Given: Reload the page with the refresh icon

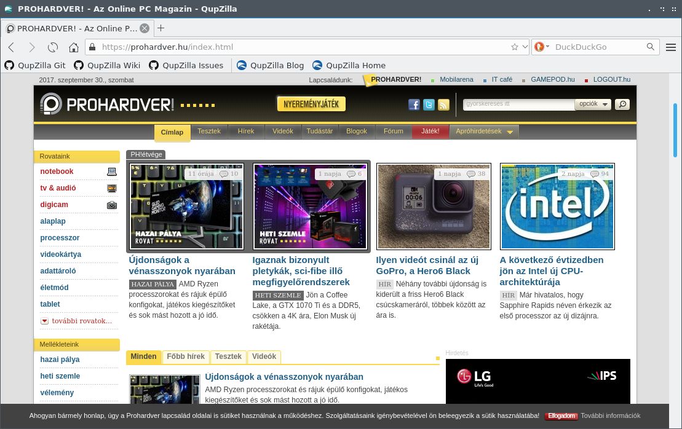Looking at the screenshot, I should tap(53, 47).
